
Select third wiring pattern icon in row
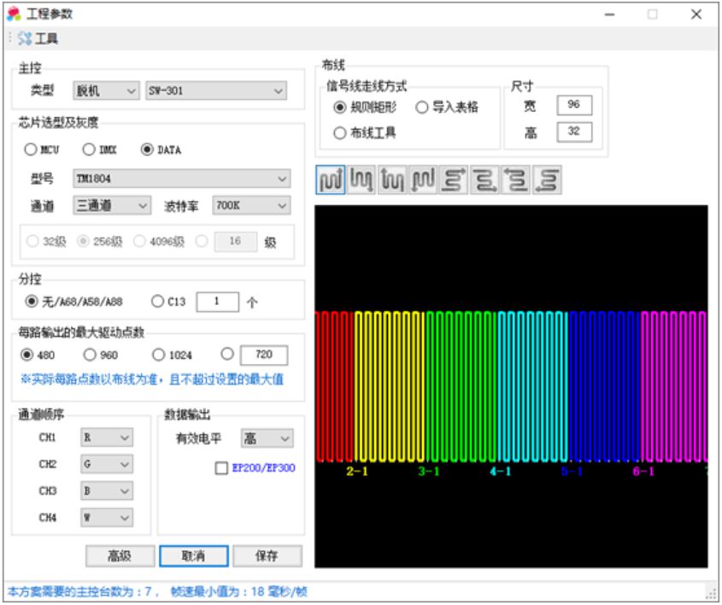(x=392, y=179)
